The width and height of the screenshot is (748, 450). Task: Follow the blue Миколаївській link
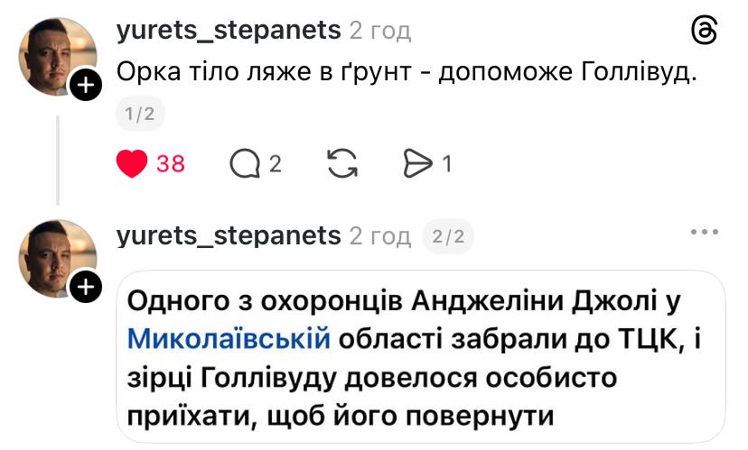point(227,339)
